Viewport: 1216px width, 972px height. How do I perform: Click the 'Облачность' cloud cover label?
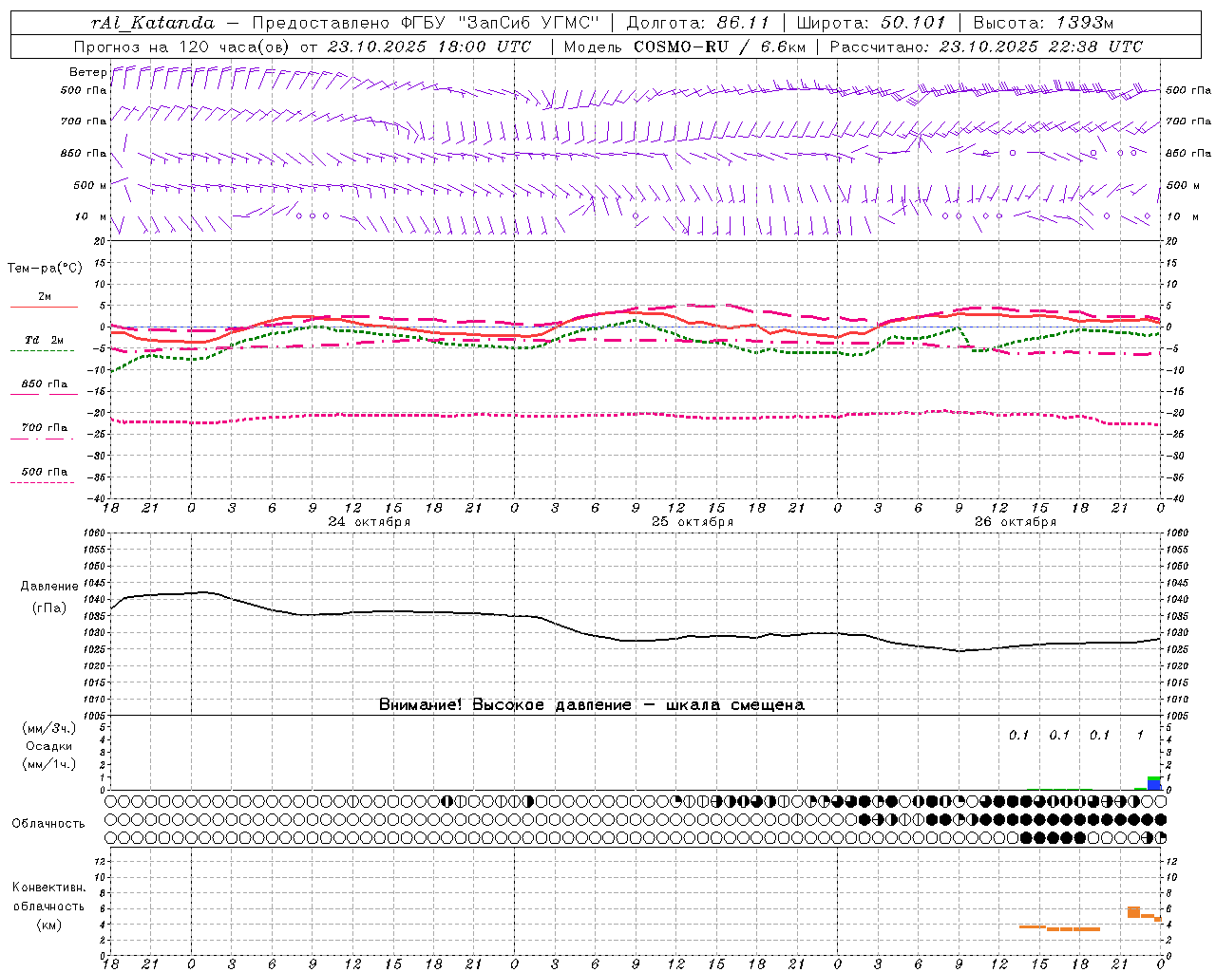coord(48,824)
